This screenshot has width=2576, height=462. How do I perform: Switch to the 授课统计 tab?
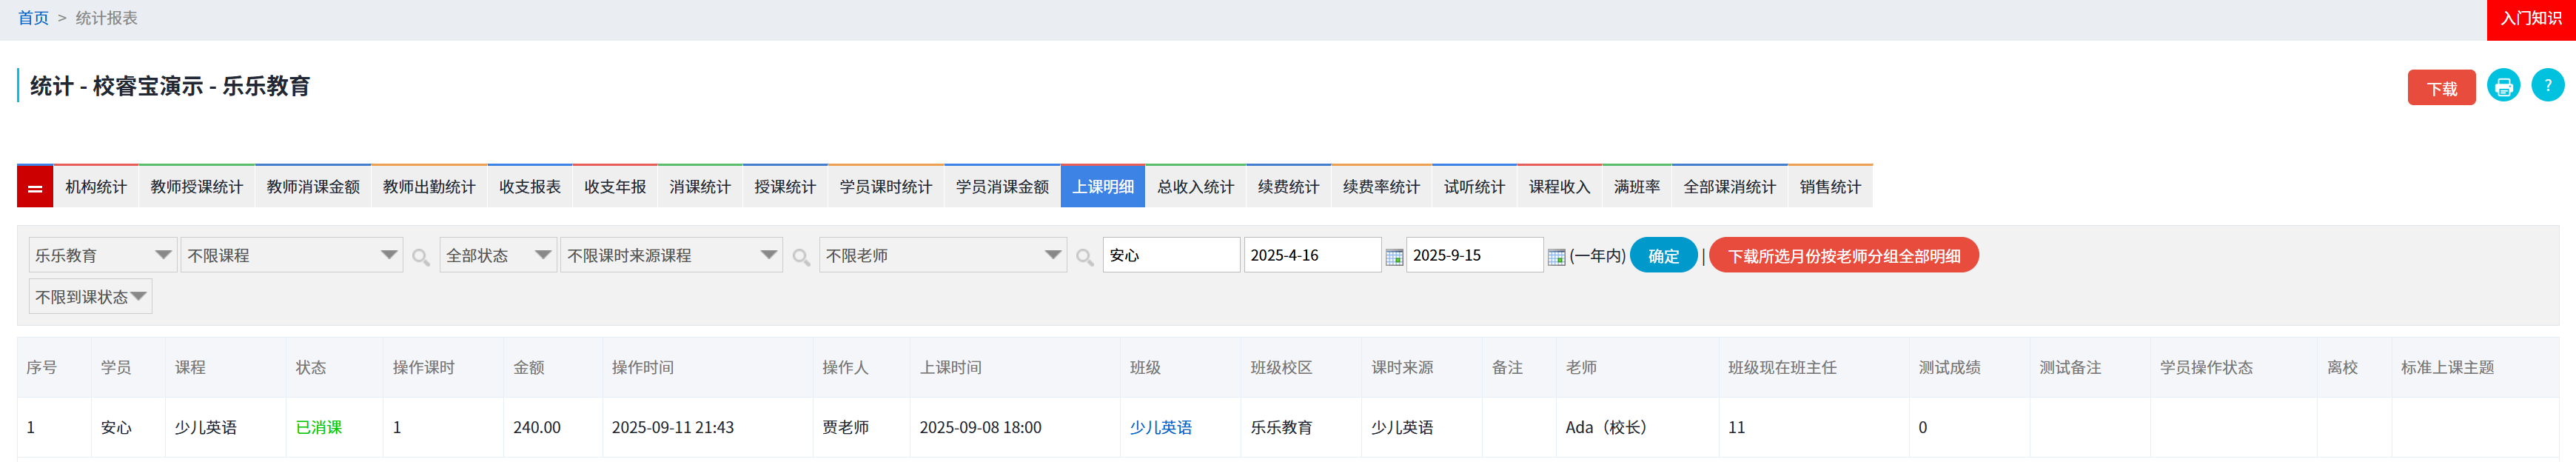785,187
